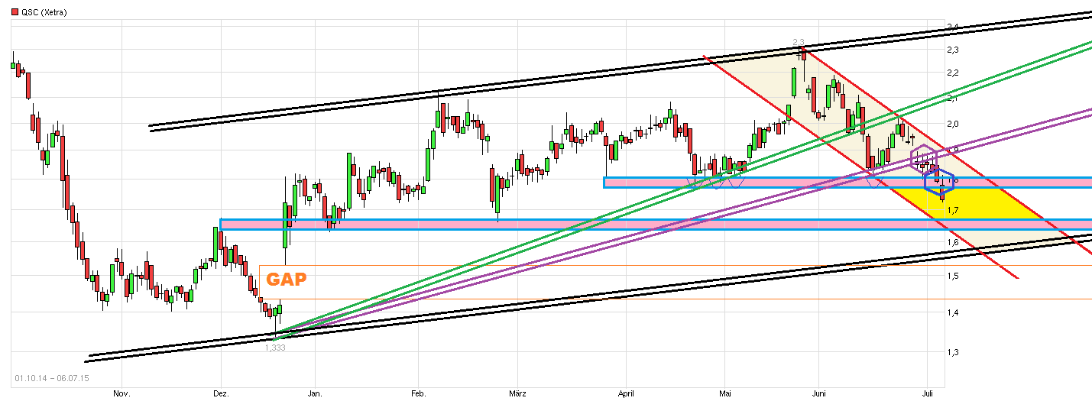Click the 2,3 price axis label
The width and height of the screenshot is (1092, 414).
point(952,50)
